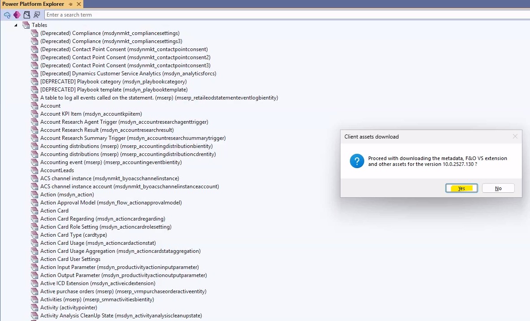
Task: Decline download with the No button
Action: [498, 188]
